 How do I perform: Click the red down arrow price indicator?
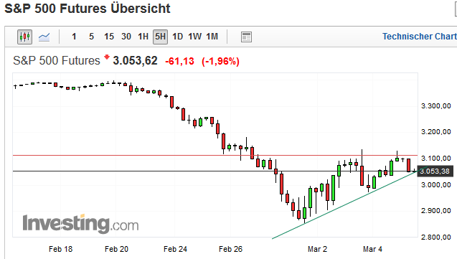pyautogui.click(x=107, y=57)
